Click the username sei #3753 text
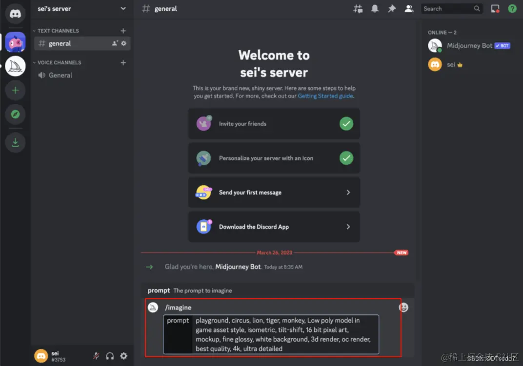This screenshot has height=366, width=523. [59, 356]
